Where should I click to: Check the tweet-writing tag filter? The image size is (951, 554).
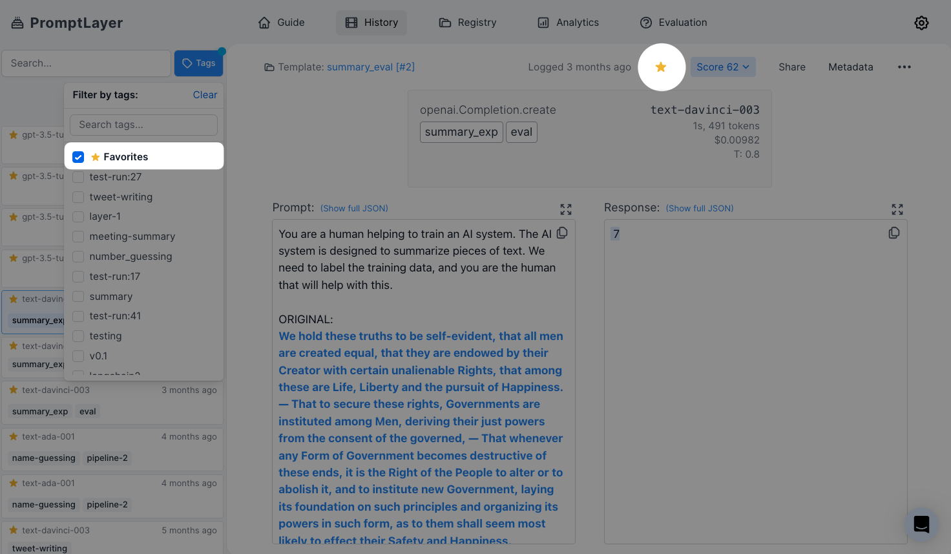[78, 197]
